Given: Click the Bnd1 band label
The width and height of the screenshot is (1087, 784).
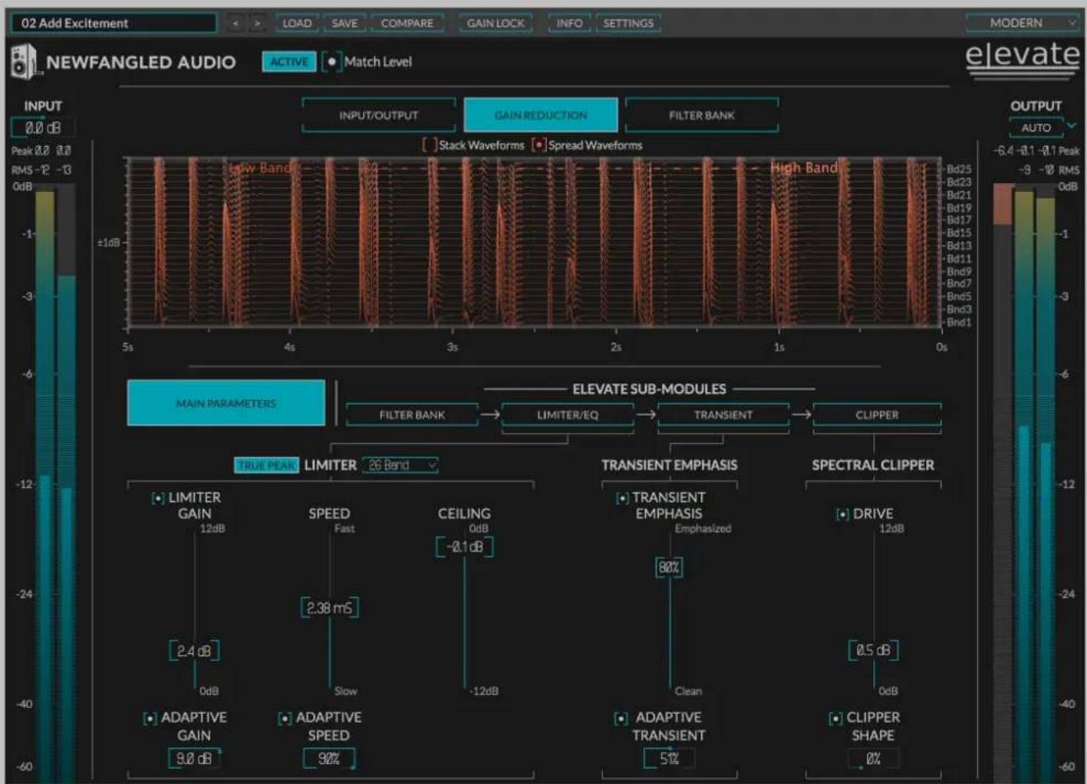Looking at the screenshot, I should coord(959,322).
